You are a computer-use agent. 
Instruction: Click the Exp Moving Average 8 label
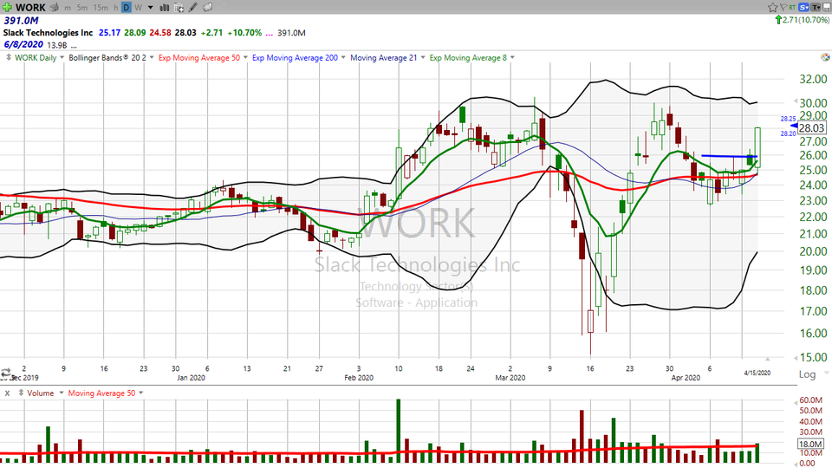tap(468, 58)
